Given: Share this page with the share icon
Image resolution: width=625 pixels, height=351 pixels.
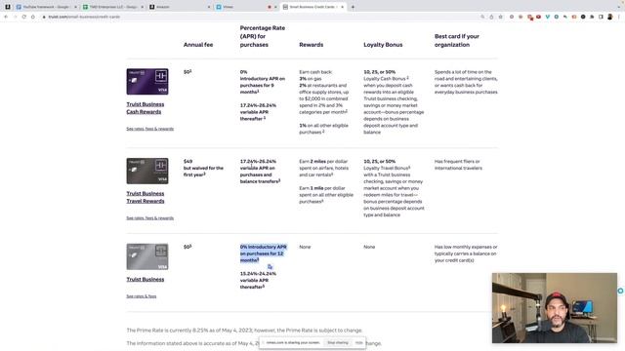Looking at the screenshot, I should [491, 17].
